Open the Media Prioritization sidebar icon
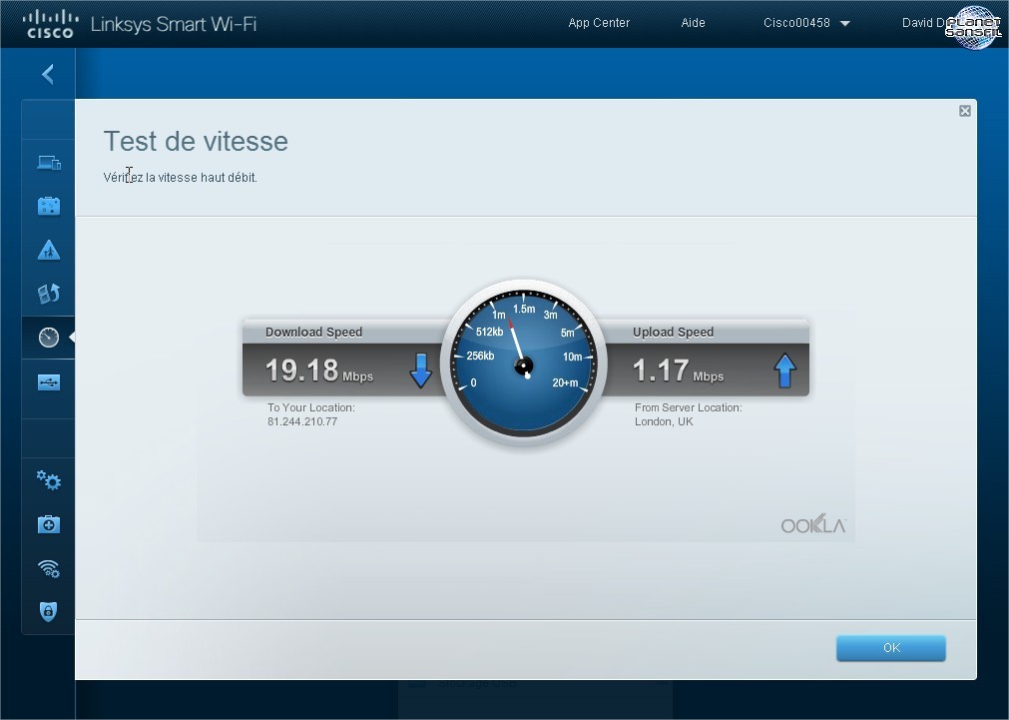Image resolution: width=1009 pixels, height=720 pixels. [49, 294]
